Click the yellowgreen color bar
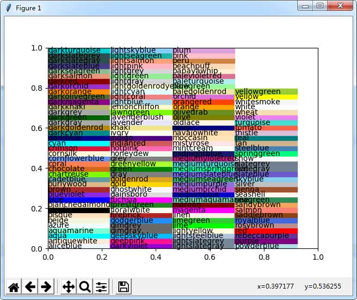Viewport: 357px width, 300px height. pos(266,91)
